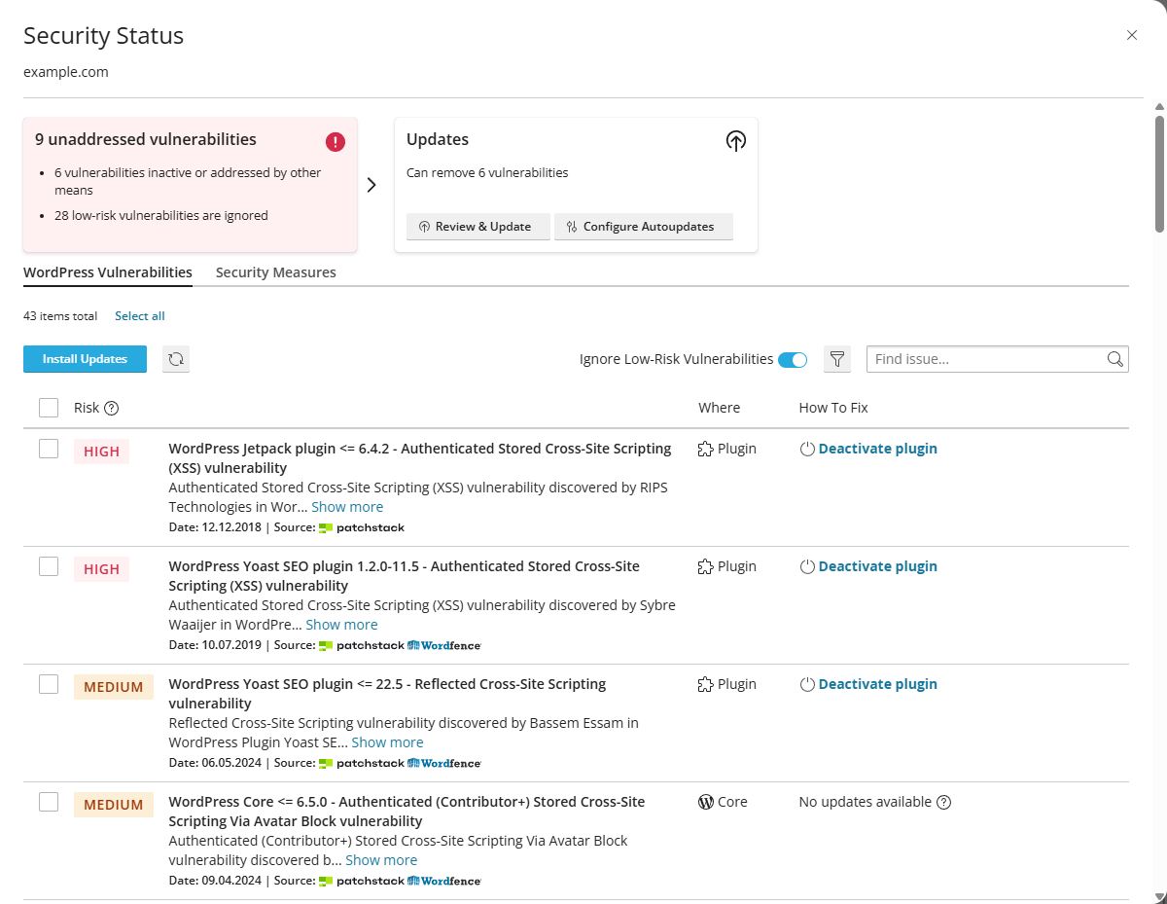The width and height of the screenshot is (1167, 904).
Task: Click the patchstack source logo in Jetpack row
Action: (362, 527)
